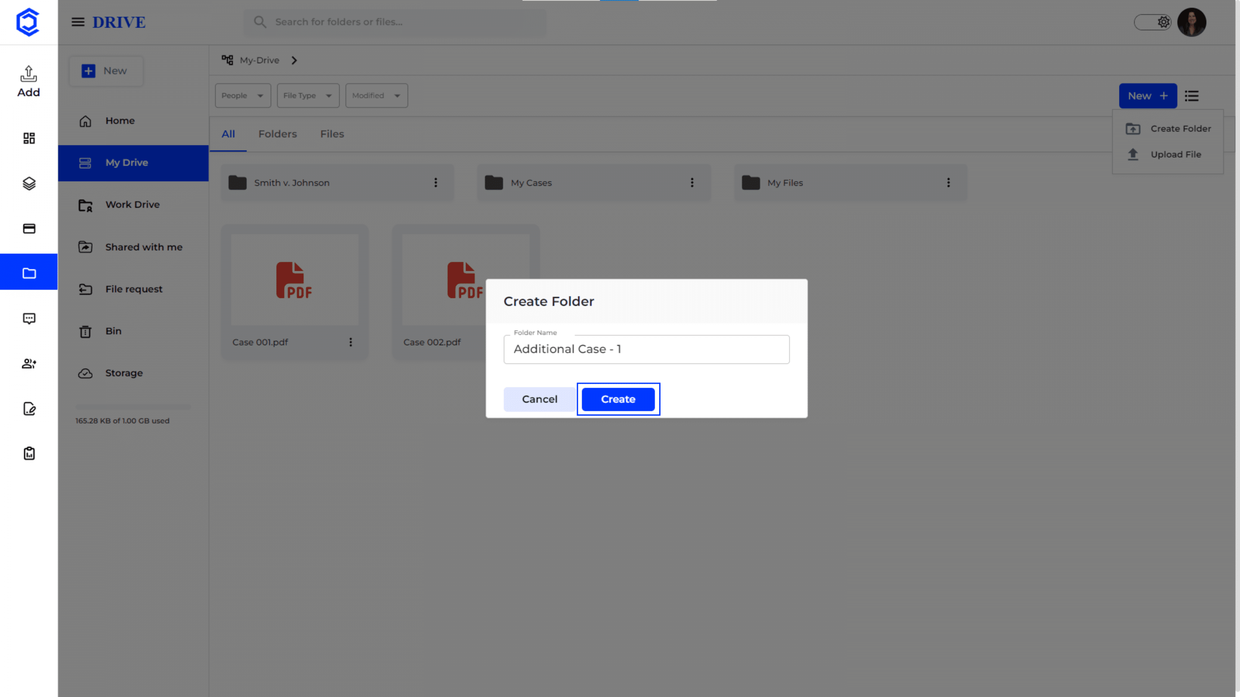Toggle the settings gear switch

coord(1153,22)
